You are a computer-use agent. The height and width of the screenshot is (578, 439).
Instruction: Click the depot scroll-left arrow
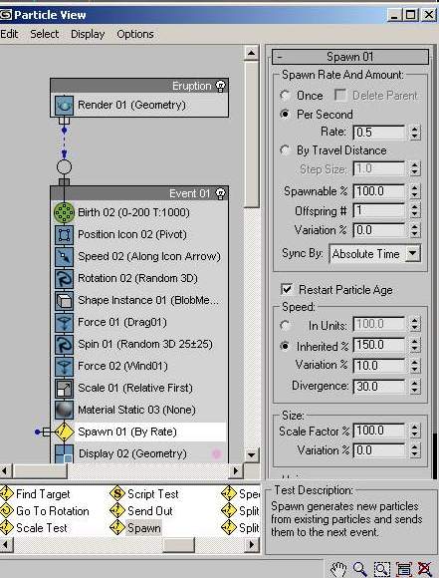[6, 544]
